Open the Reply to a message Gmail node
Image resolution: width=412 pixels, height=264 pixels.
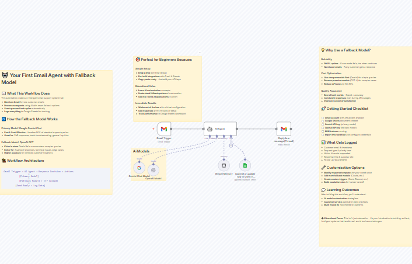click(x=284, y=129)
